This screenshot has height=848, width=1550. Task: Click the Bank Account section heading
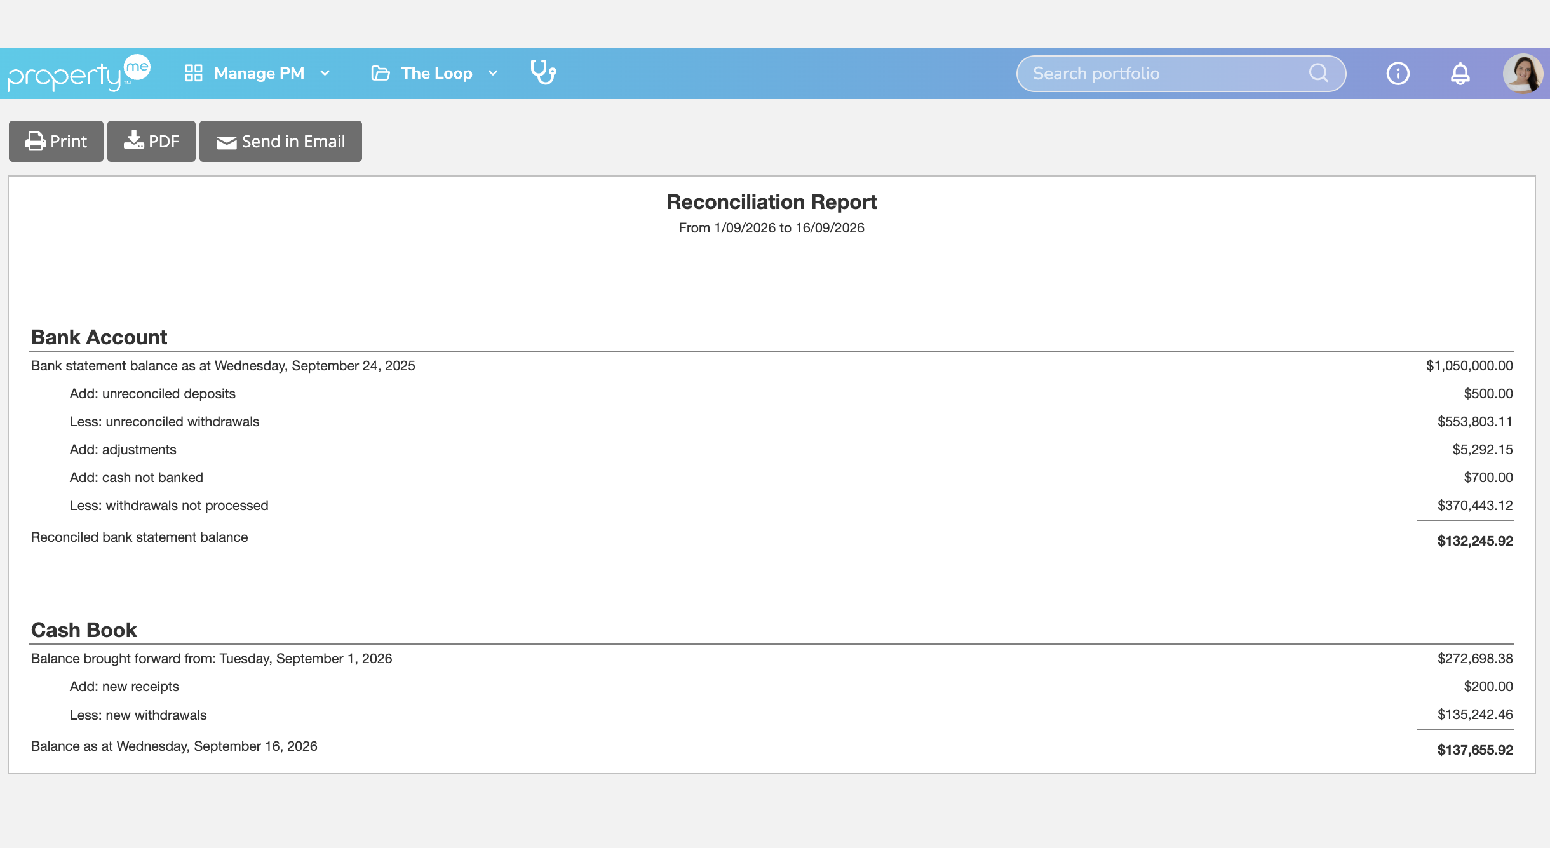tap(99, 337)
